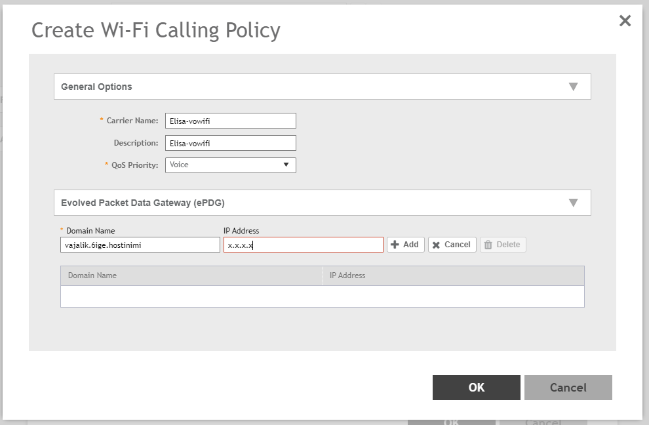Click the x Cancel button beside Add

pyautogui.click(x=452, y=245)
